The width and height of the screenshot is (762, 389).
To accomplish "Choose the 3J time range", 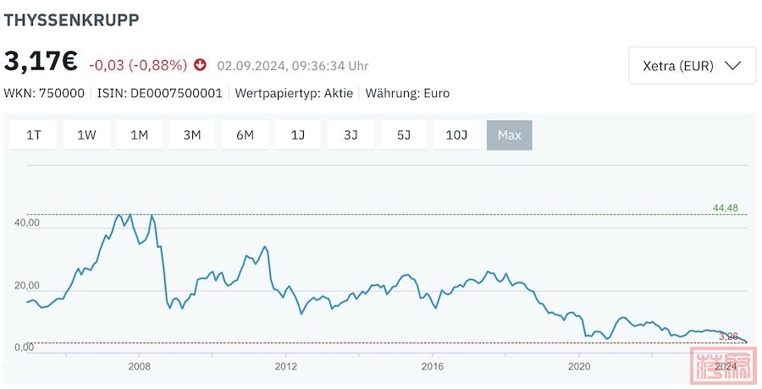I will [351, 135].
